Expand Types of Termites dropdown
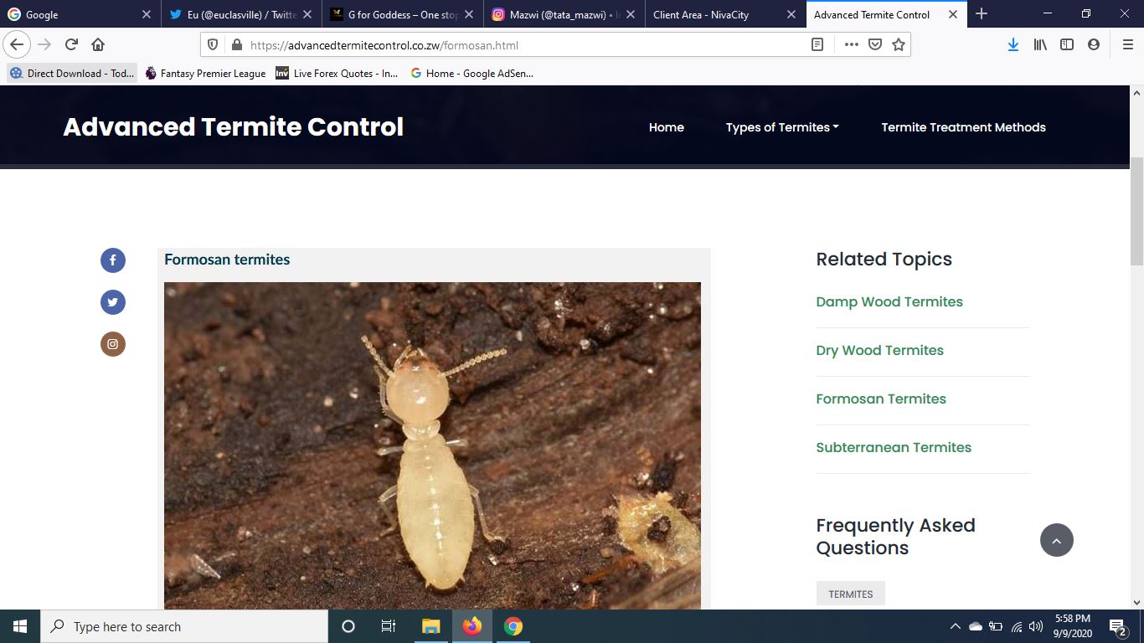The height and width of the screenshot is (643, 1144). pyautogui.click(x=781, y=127)
